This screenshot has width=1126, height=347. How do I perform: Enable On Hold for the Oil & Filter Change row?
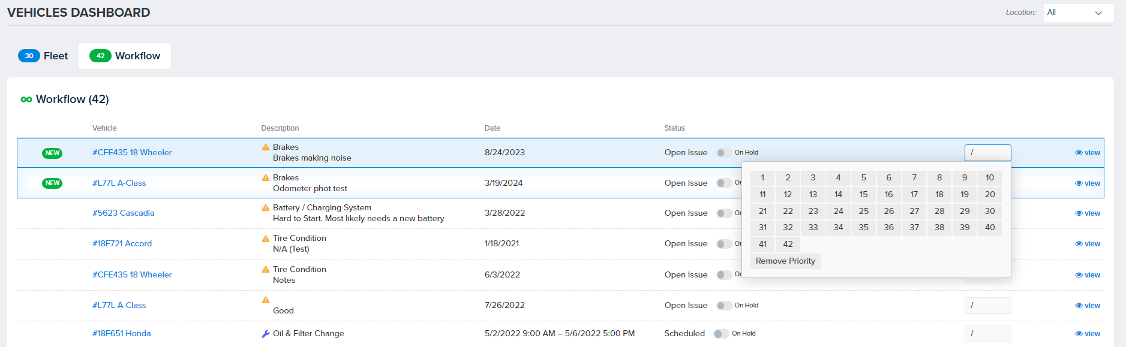pyautogui.click(x=720, y=334)
